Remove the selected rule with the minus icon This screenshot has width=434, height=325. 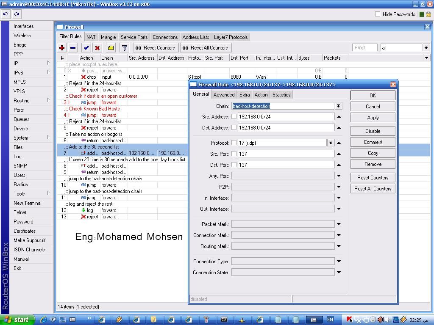click(x=73, y=48)
